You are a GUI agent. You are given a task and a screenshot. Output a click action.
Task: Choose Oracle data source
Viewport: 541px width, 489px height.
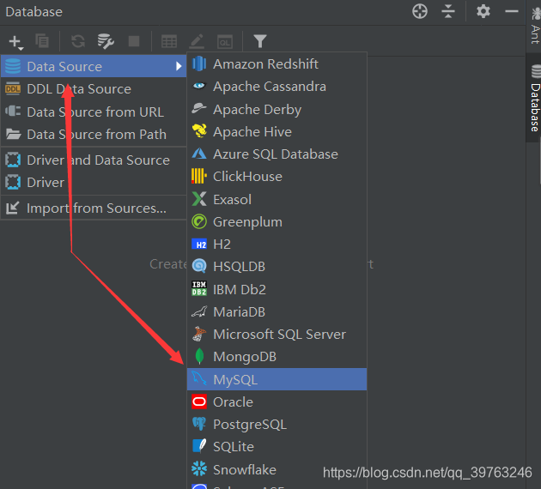coord(277,401)
